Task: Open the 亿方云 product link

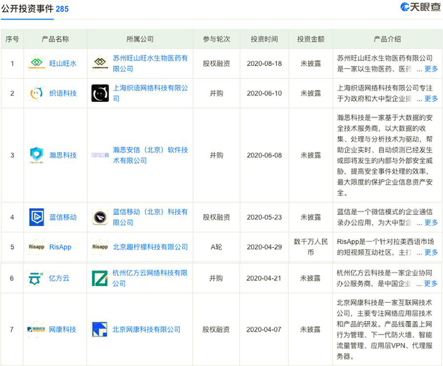Action: [x=59, y=278]
